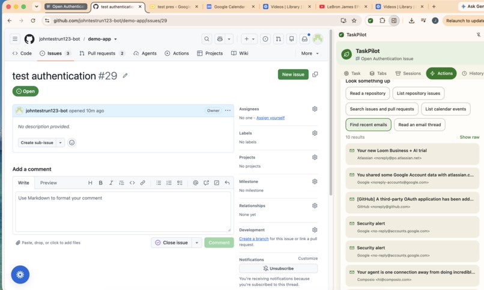The height and width of the screenshot is (290, 484).
Task: Open pull requests icon in GitHub header
Action: click(279, 39)
